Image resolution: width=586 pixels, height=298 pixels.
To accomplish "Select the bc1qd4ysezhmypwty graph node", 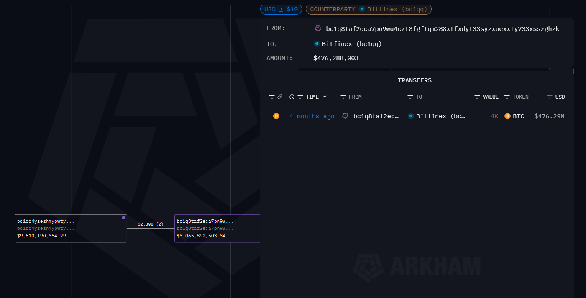I will coord(71,228).
